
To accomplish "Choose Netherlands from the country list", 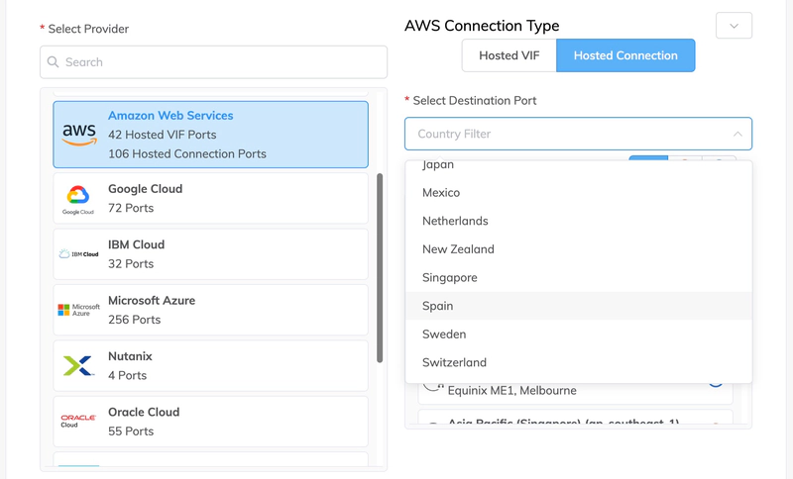I will (455, 221).
